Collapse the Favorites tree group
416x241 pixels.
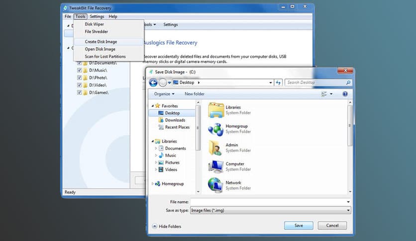tap(153, 106)
